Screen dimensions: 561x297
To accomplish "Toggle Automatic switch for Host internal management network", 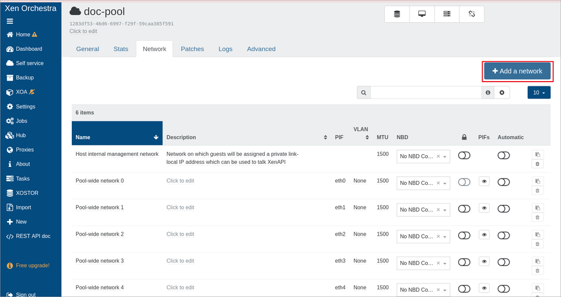I will coord(503,155).
